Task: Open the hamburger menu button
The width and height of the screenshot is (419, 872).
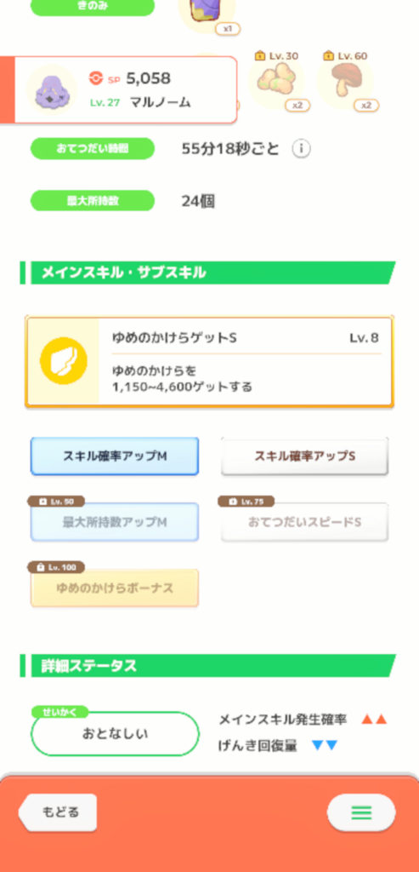Action: (361, 812)
